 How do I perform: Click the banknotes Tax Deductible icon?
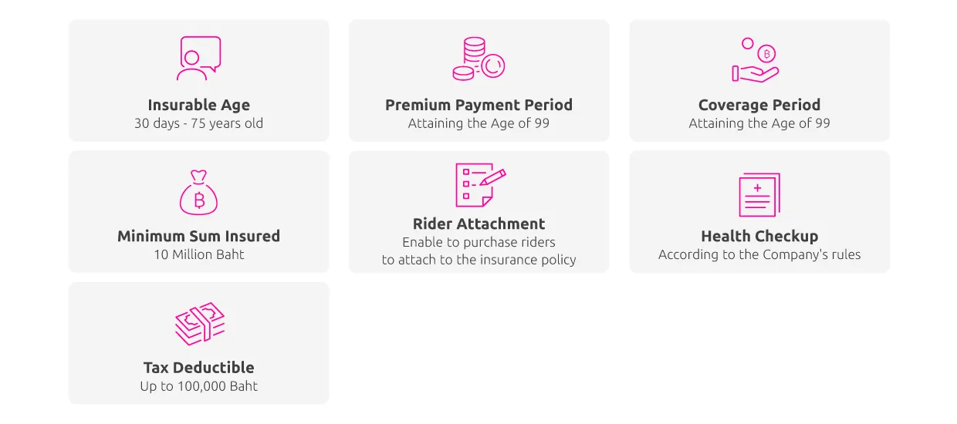click(199, 324)
